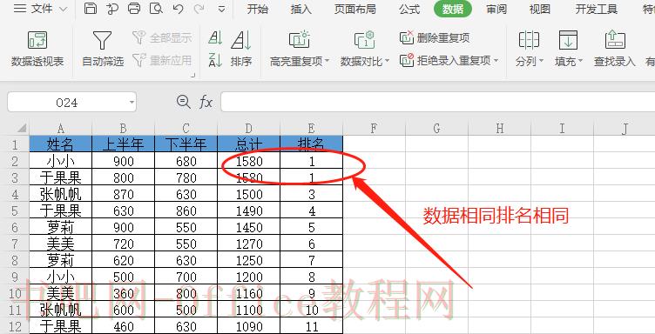The height and width of the screenshot is (334, 655).
Task: Click 删除重复项 remove duplicates
Action: pos(435,38)
